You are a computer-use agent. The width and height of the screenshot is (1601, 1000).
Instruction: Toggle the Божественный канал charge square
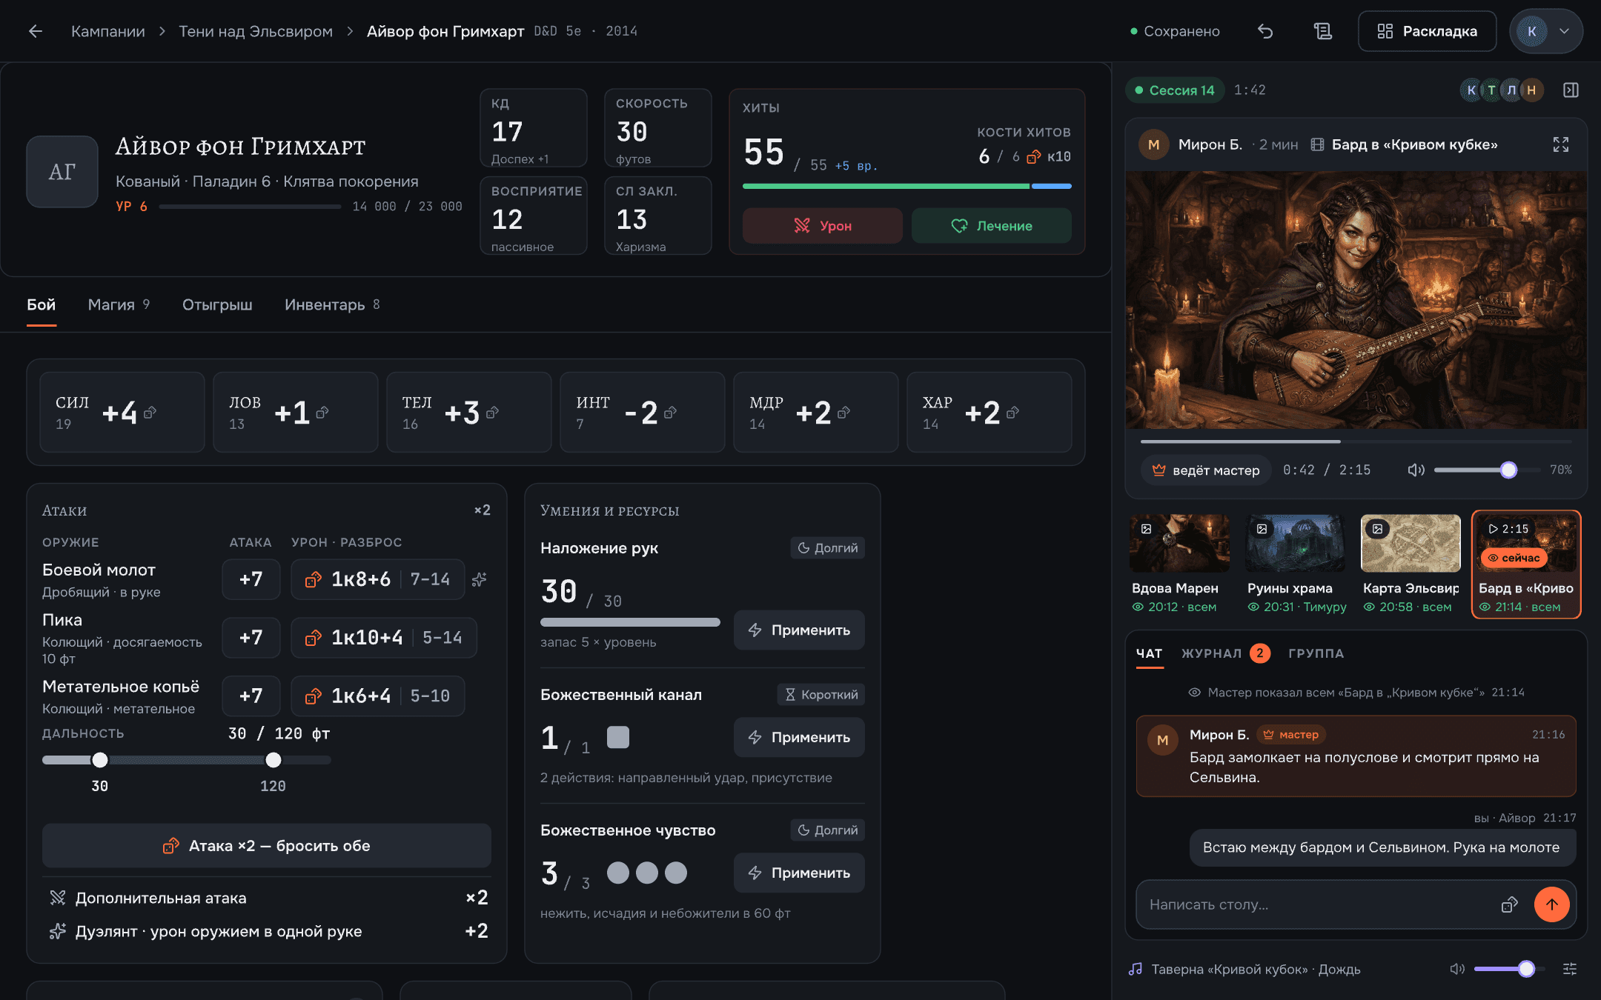click(618, 737)
